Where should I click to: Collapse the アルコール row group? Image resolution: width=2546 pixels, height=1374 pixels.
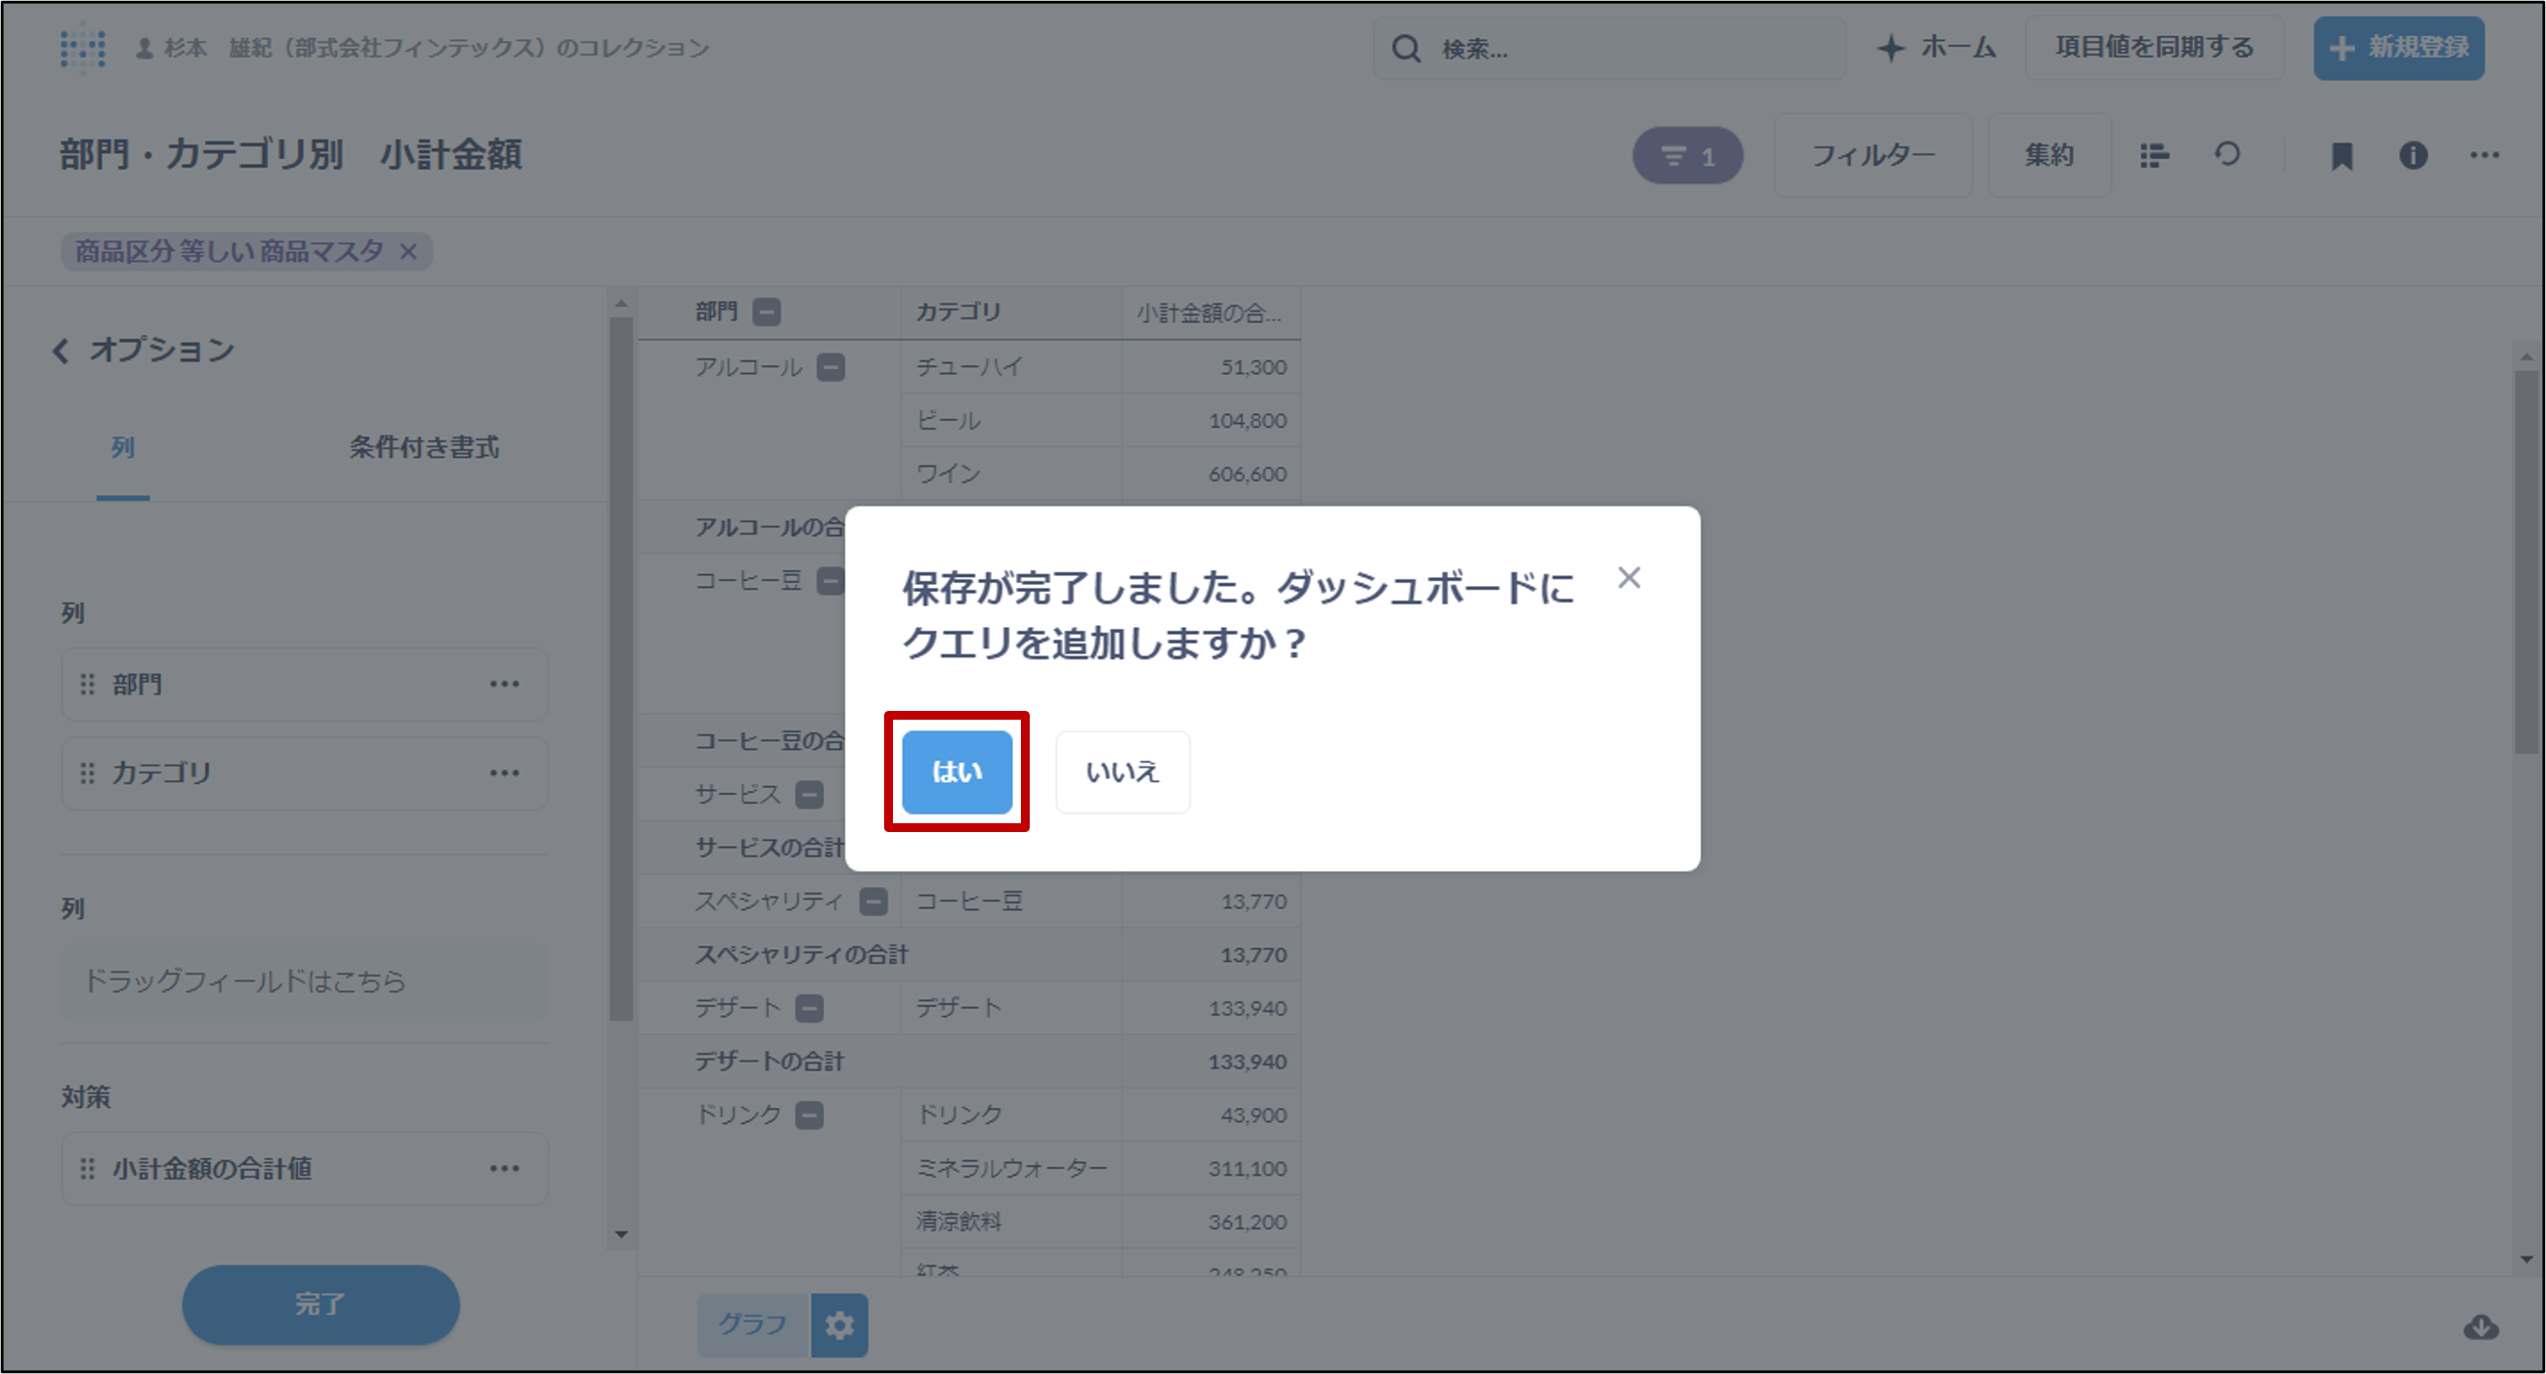click(831, 368)
